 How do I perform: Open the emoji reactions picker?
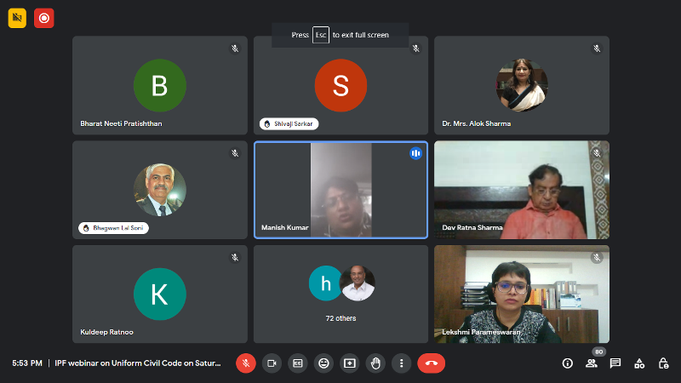(323, 363)
